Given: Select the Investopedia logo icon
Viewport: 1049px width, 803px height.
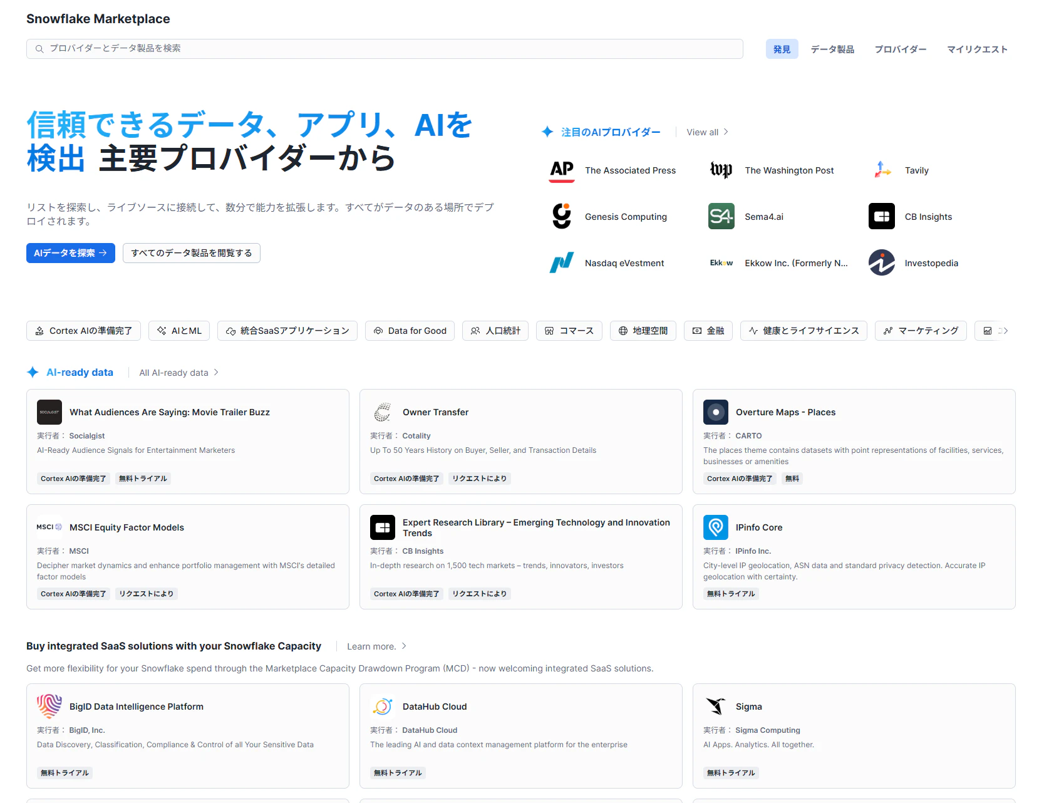Looking at the screenshot, I should [882, 263].
